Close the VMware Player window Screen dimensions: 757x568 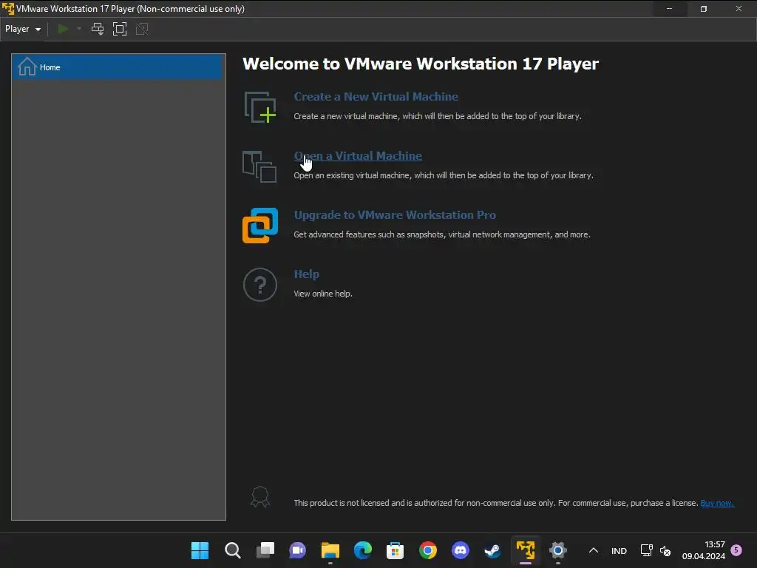point(739,9)
